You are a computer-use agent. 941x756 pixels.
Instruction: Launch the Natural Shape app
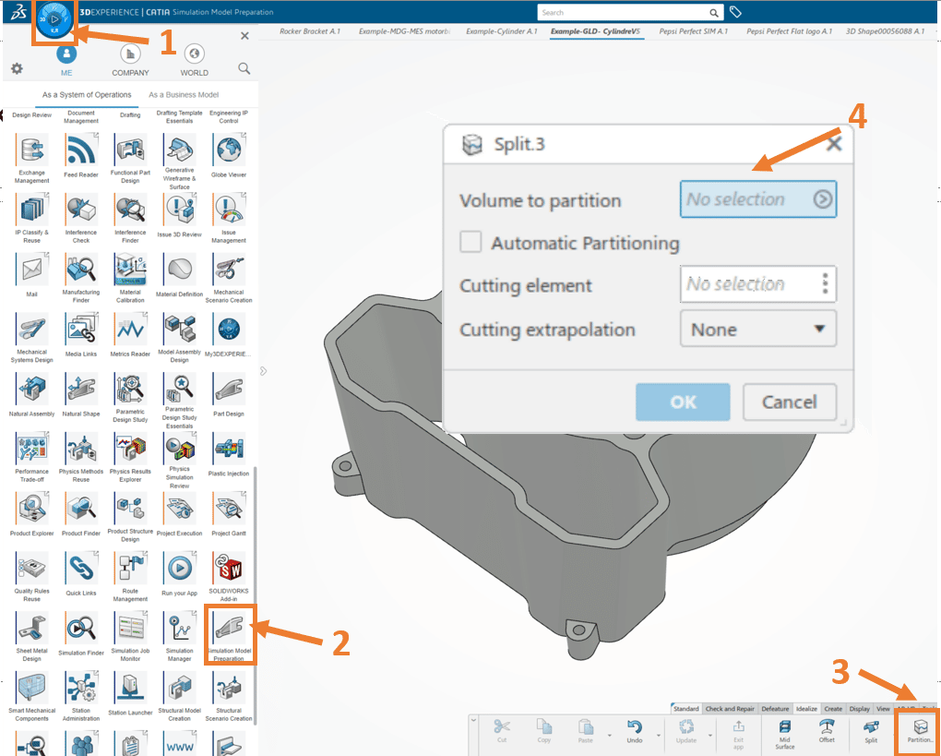[81, 394]
